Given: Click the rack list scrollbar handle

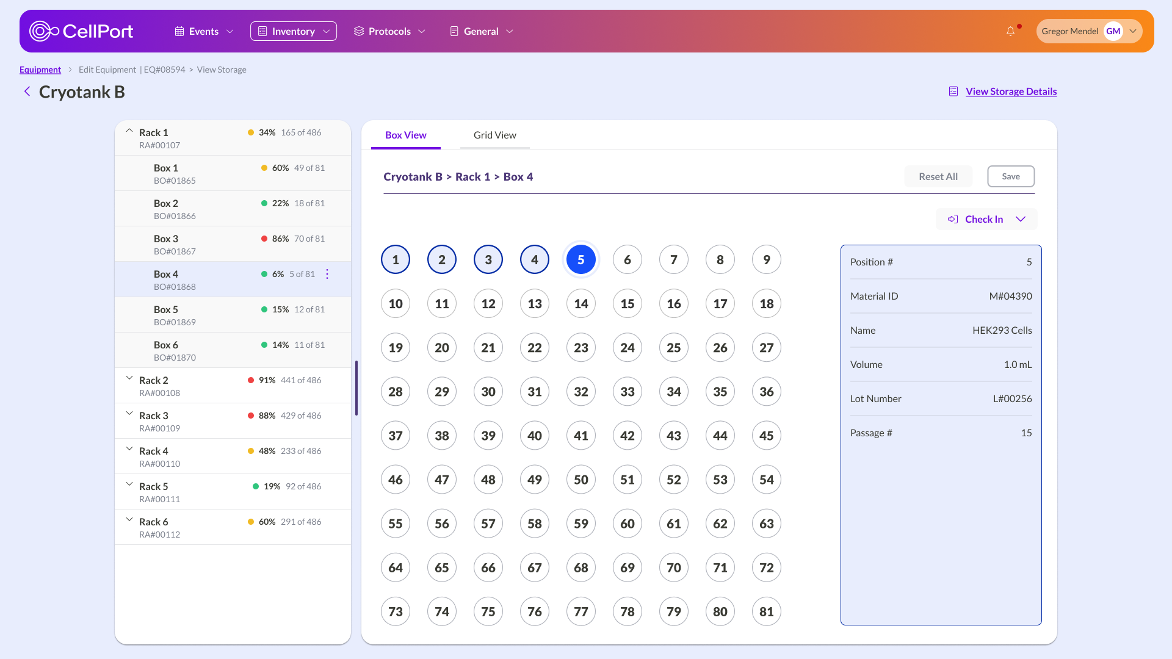Looking at the screenshot, I should pos(356,388).
